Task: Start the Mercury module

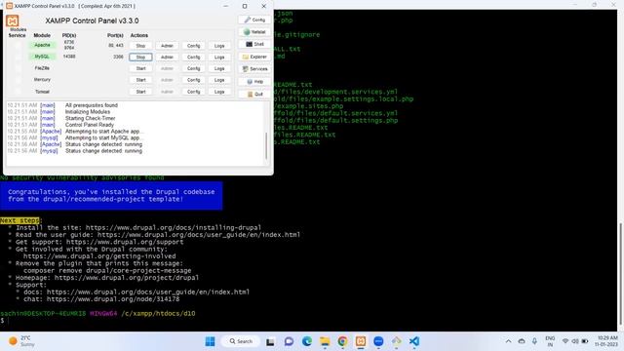Action: pyautogui.click(x=140, y=80)
